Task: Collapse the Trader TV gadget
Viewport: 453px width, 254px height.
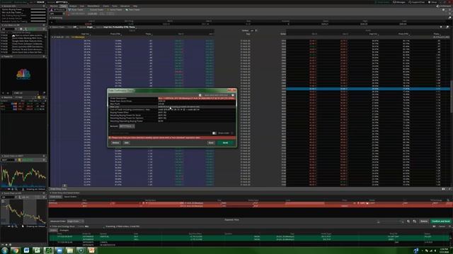Action: [x=2, y=56]
